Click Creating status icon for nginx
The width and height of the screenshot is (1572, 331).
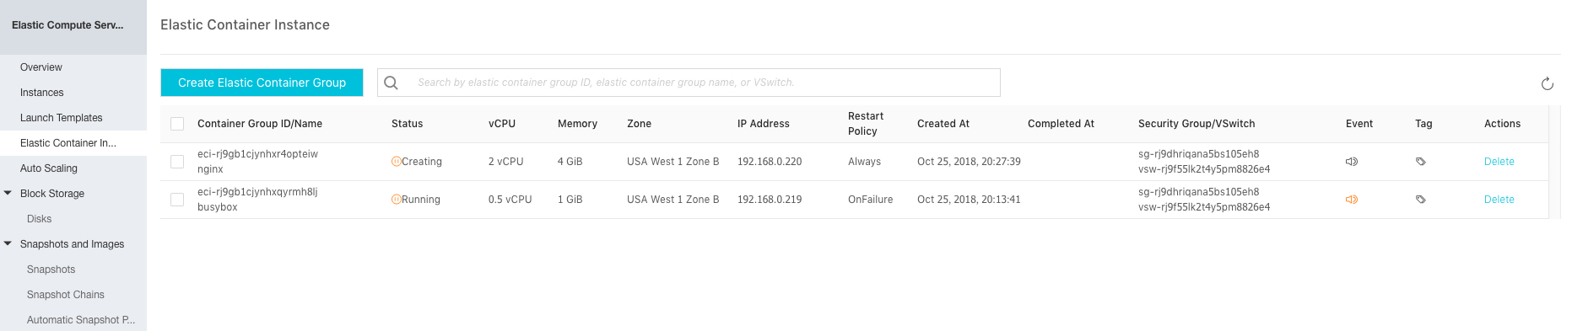pyautogui.click(x=396, y=162)
